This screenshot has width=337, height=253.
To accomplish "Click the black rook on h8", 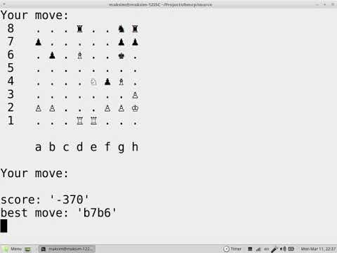I will [135, 29].
